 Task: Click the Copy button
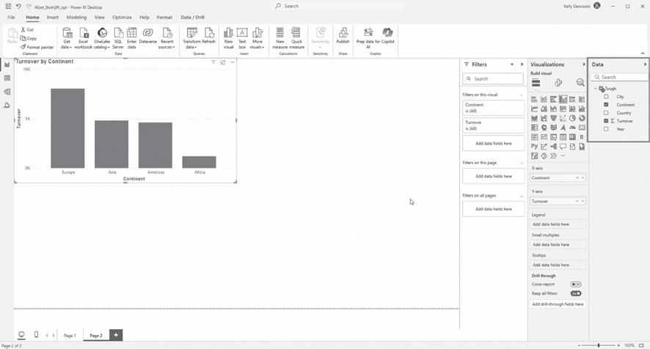tap(29, 38)
